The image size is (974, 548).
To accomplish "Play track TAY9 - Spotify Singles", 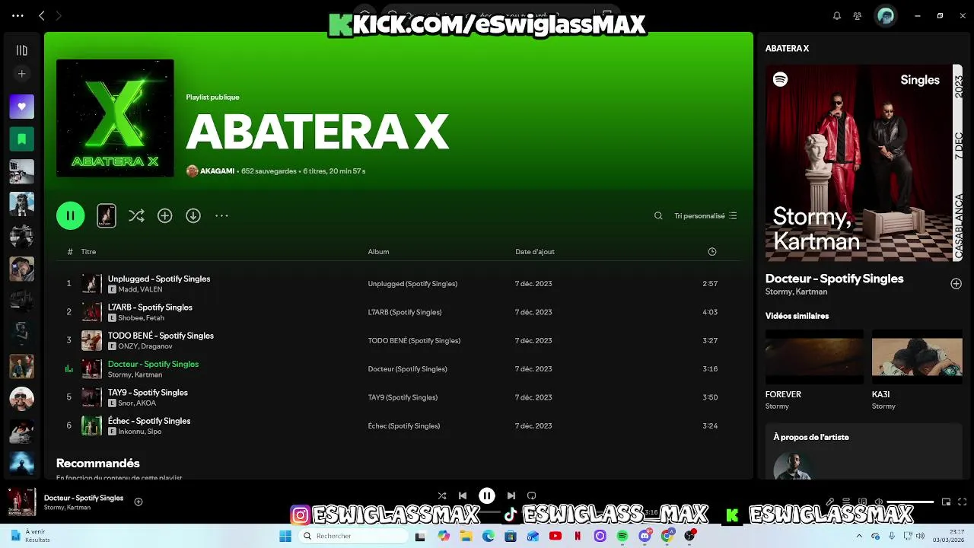I will coord(148,392).
